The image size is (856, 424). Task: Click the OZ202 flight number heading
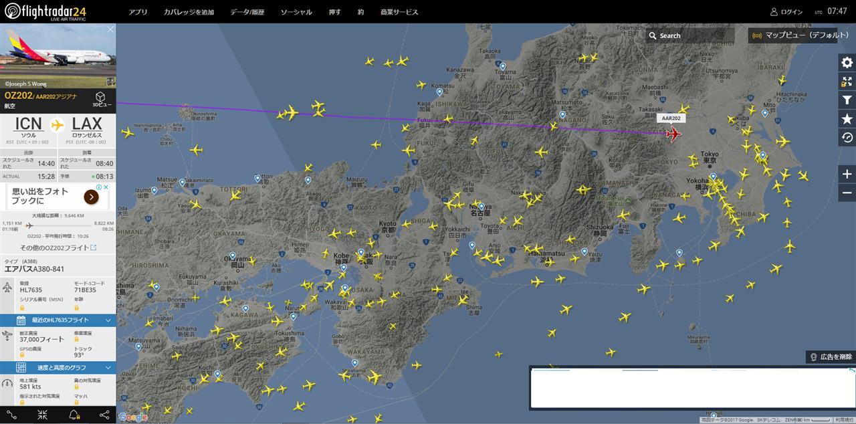[x=18, y=96]
